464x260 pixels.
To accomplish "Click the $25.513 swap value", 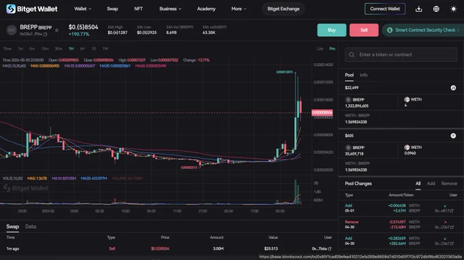I will 271,248.
